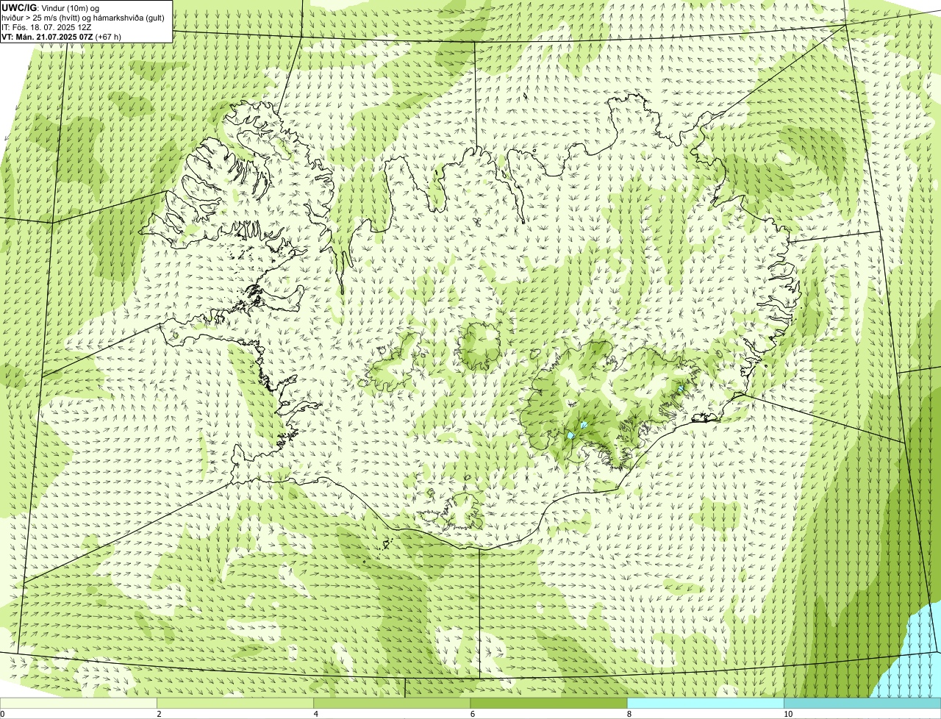Click the '4' tick label on the color scale

point(315,714)
